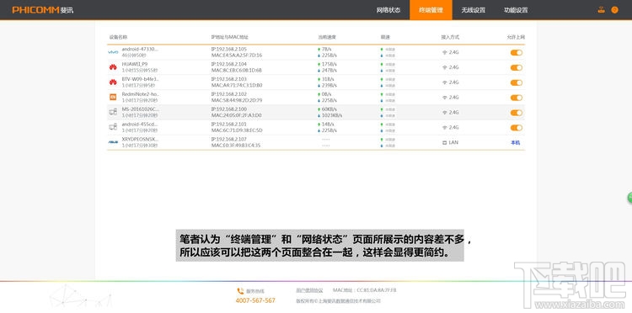Click the device name BTV-W09-b4fe3

(x=140, y=79)
